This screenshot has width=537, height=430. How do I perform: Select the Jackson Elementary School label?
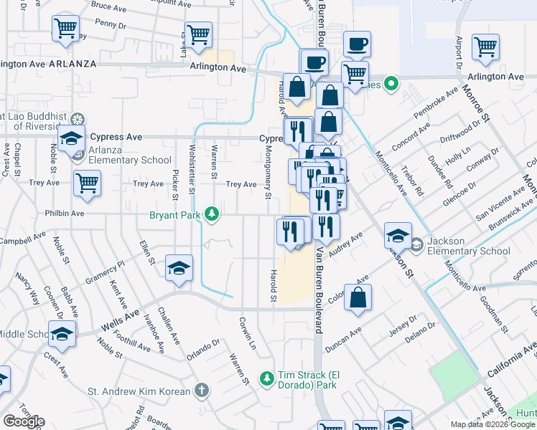coord(469,246)
